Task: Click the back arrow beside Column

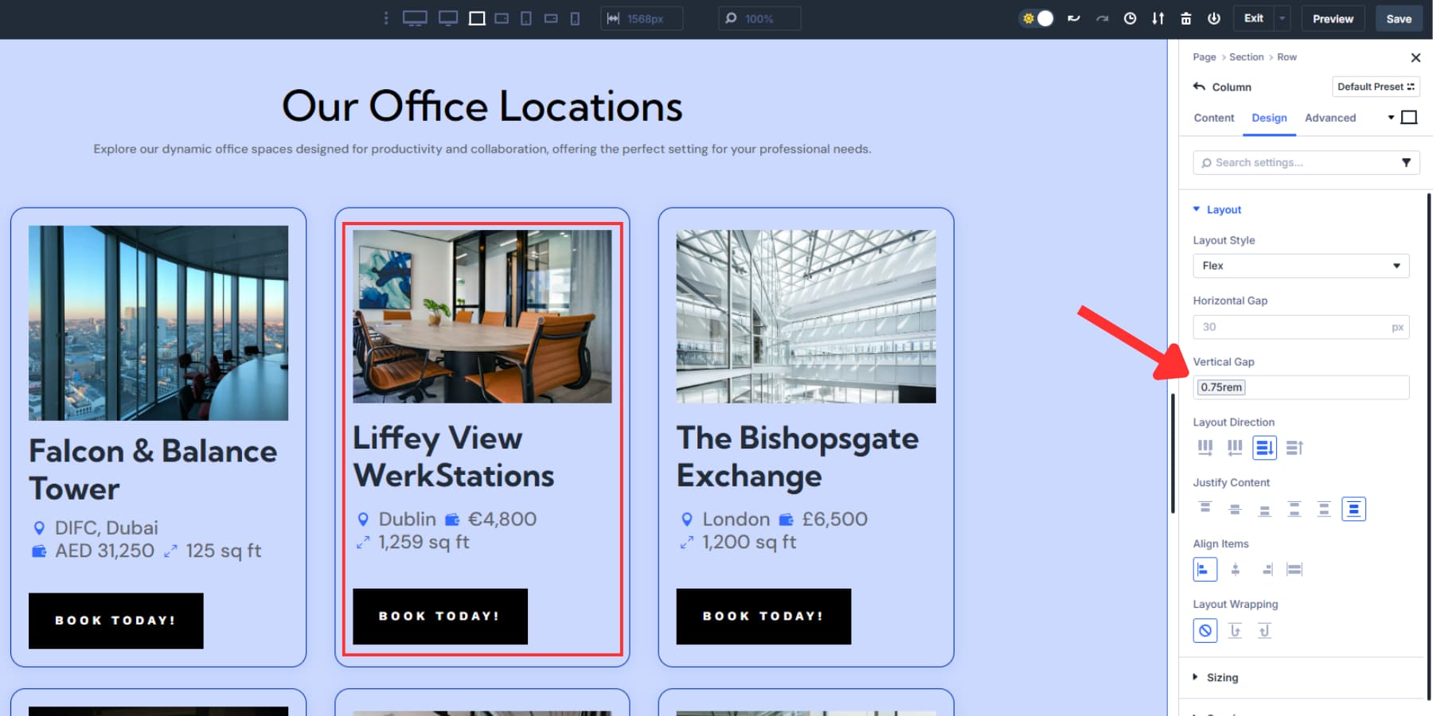Action: pyautogui.click(x=1200, y=87)
